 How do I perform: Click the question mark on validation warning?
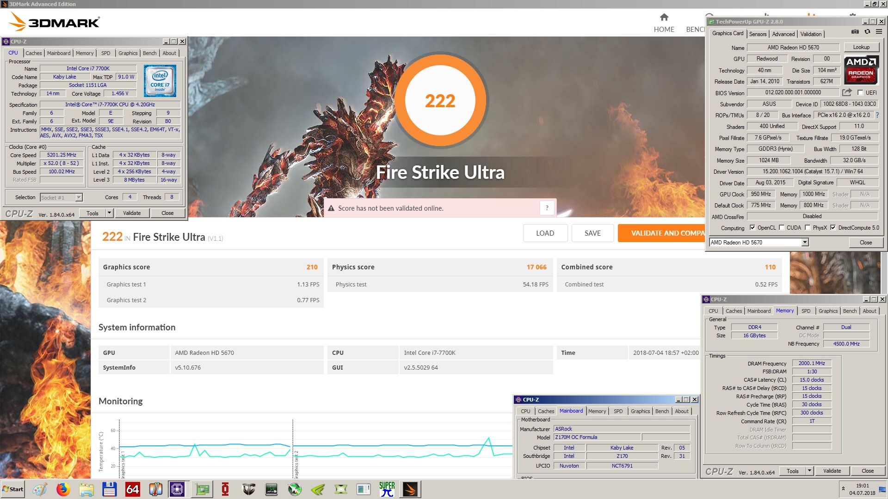coord(547,208)
